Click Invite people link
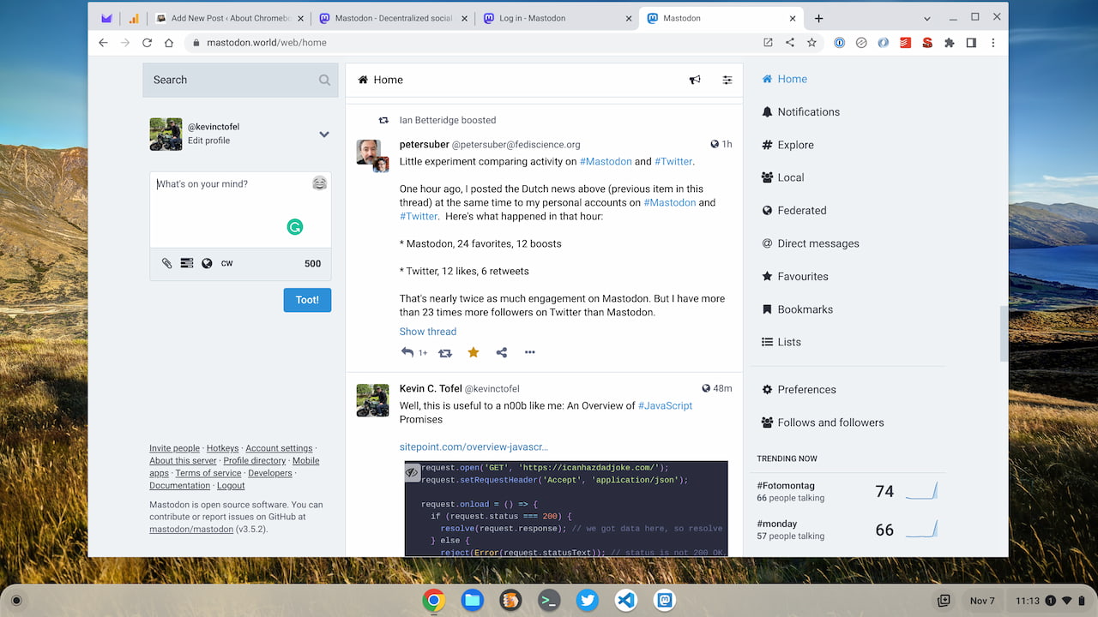Viewport: 1098px width, 617px height. [x=174, y=448]
